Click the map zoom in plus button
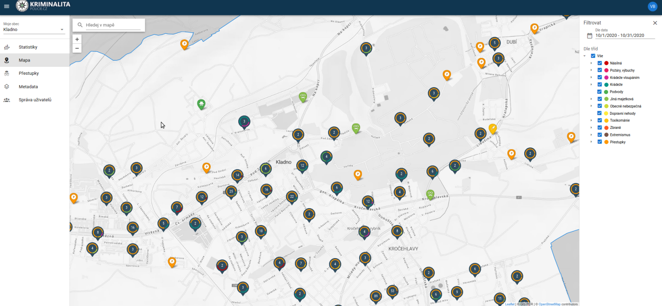Viewport: 662px width, 306px height. tap(77, 39)
